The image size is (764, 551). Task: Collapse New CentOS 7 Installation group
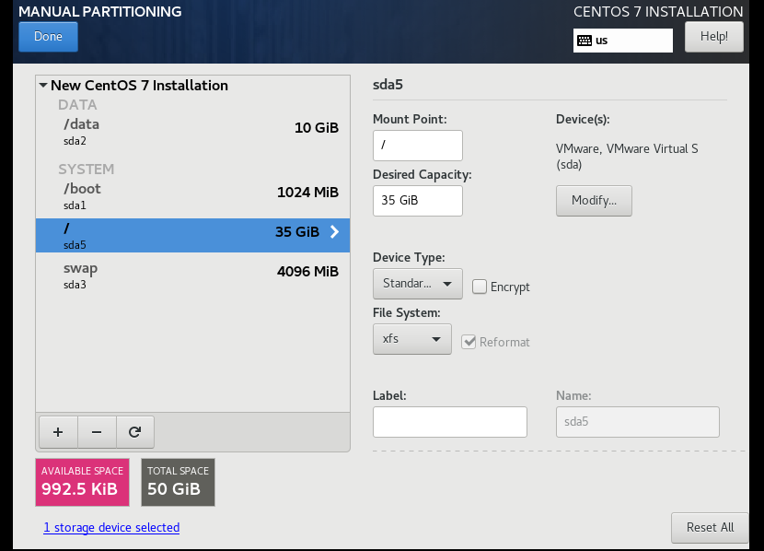pyautogui.click(x=43, y=86)
